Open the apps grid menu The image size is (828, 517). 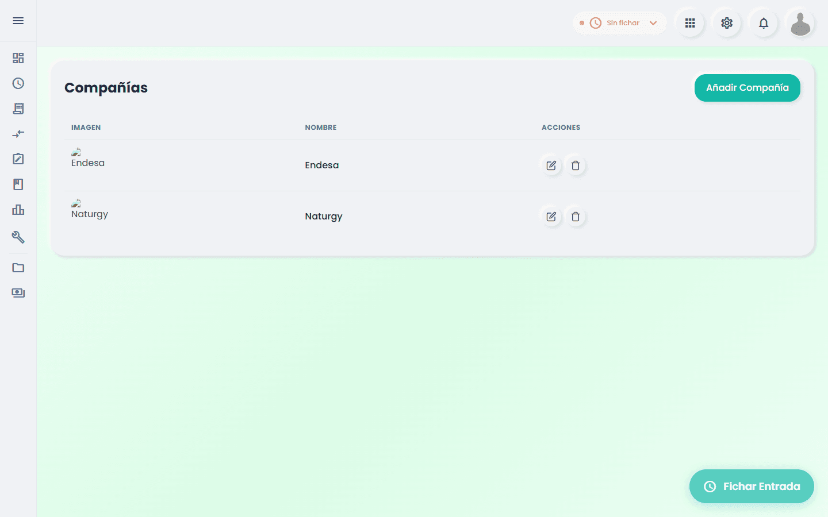(x=690, y=23)
